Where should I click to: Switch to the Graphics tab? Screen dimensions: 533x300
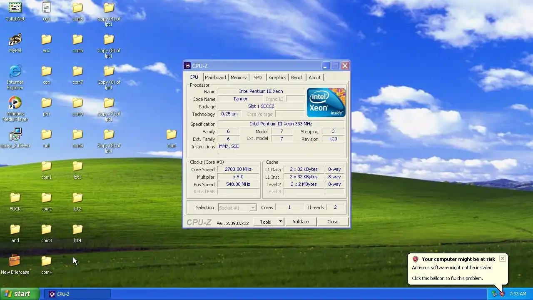pyautogui.click(x=277, y=77)
